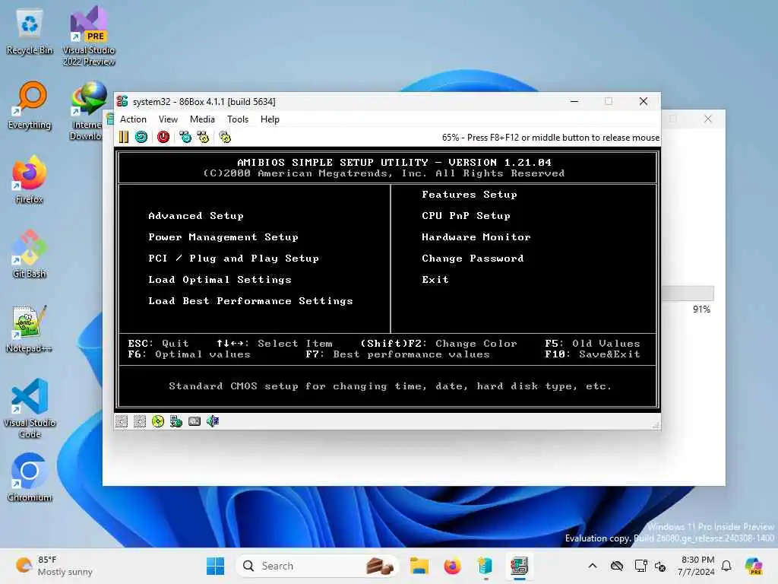Click the F10: Save&Exit hint text
Viewport: 778px width, 584px height.
tap(593, 354)
